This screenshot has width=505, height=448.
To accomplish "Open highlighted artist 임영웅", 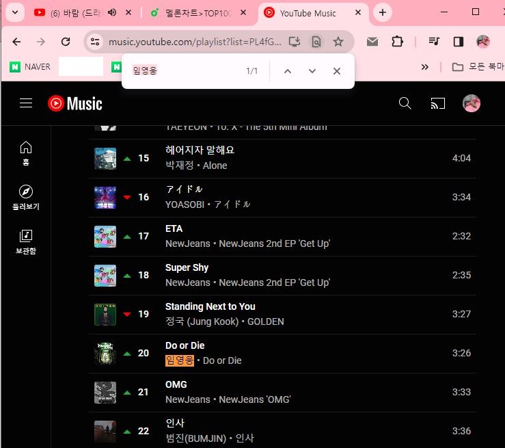I will point(180,360).
